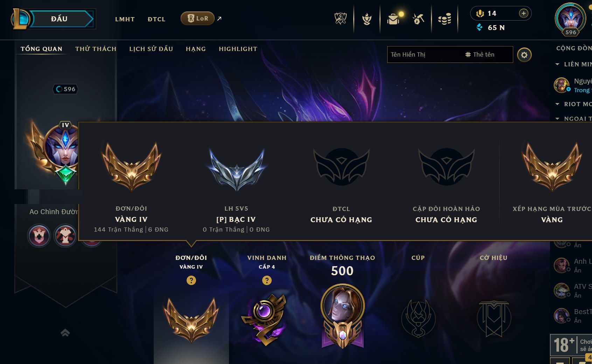Open the Loot crafting icon
The height and width of the screenshot is (364, 592).
click(418, 19)
